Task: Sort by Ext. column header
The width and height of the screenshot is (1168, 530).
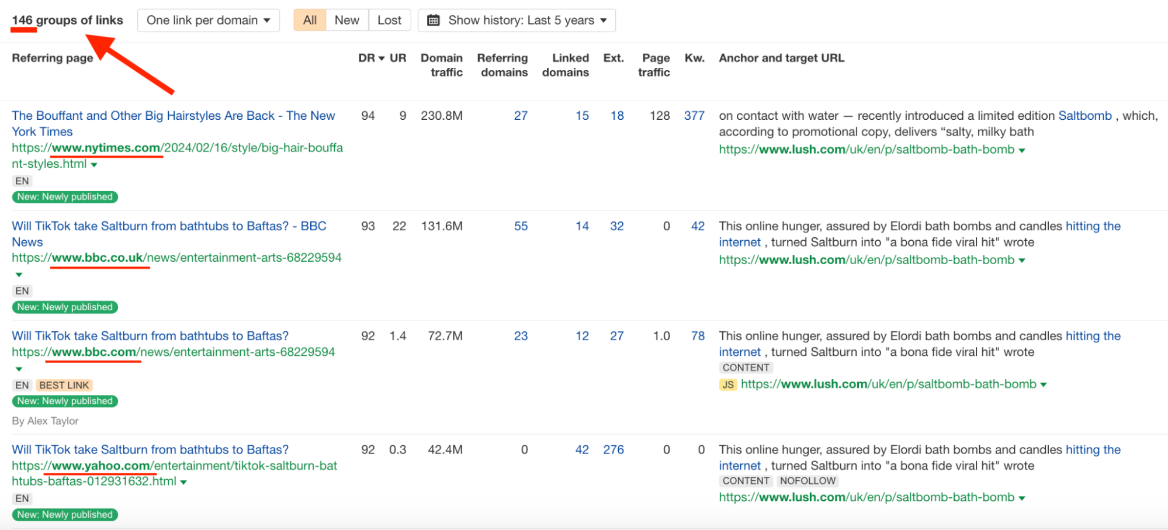Action: click(614, 58)
